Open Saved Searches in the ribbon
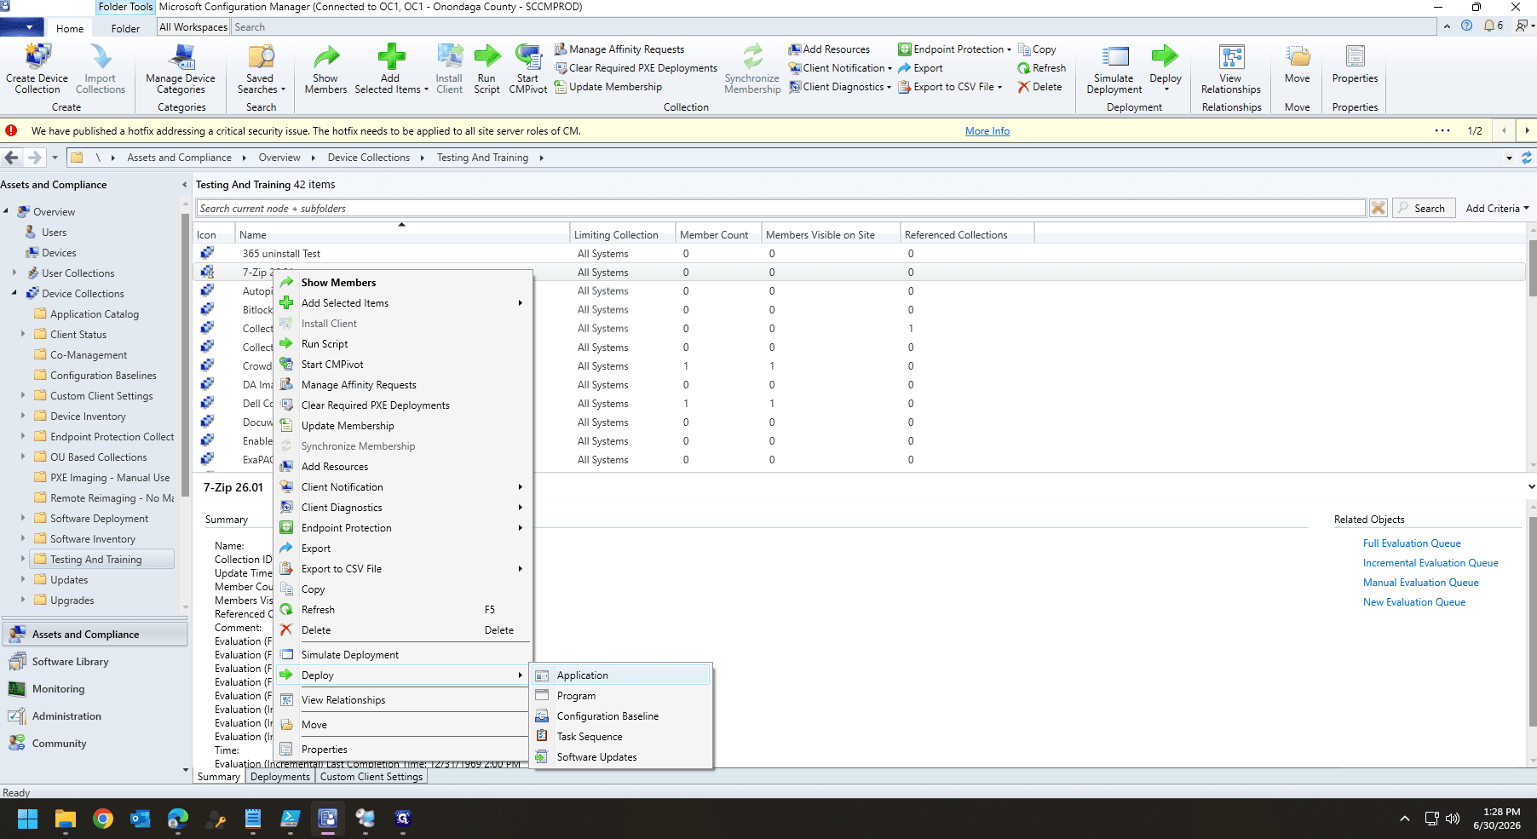Image resolution: width=1537 pixels, height=839 pixels. pos(261,68)
